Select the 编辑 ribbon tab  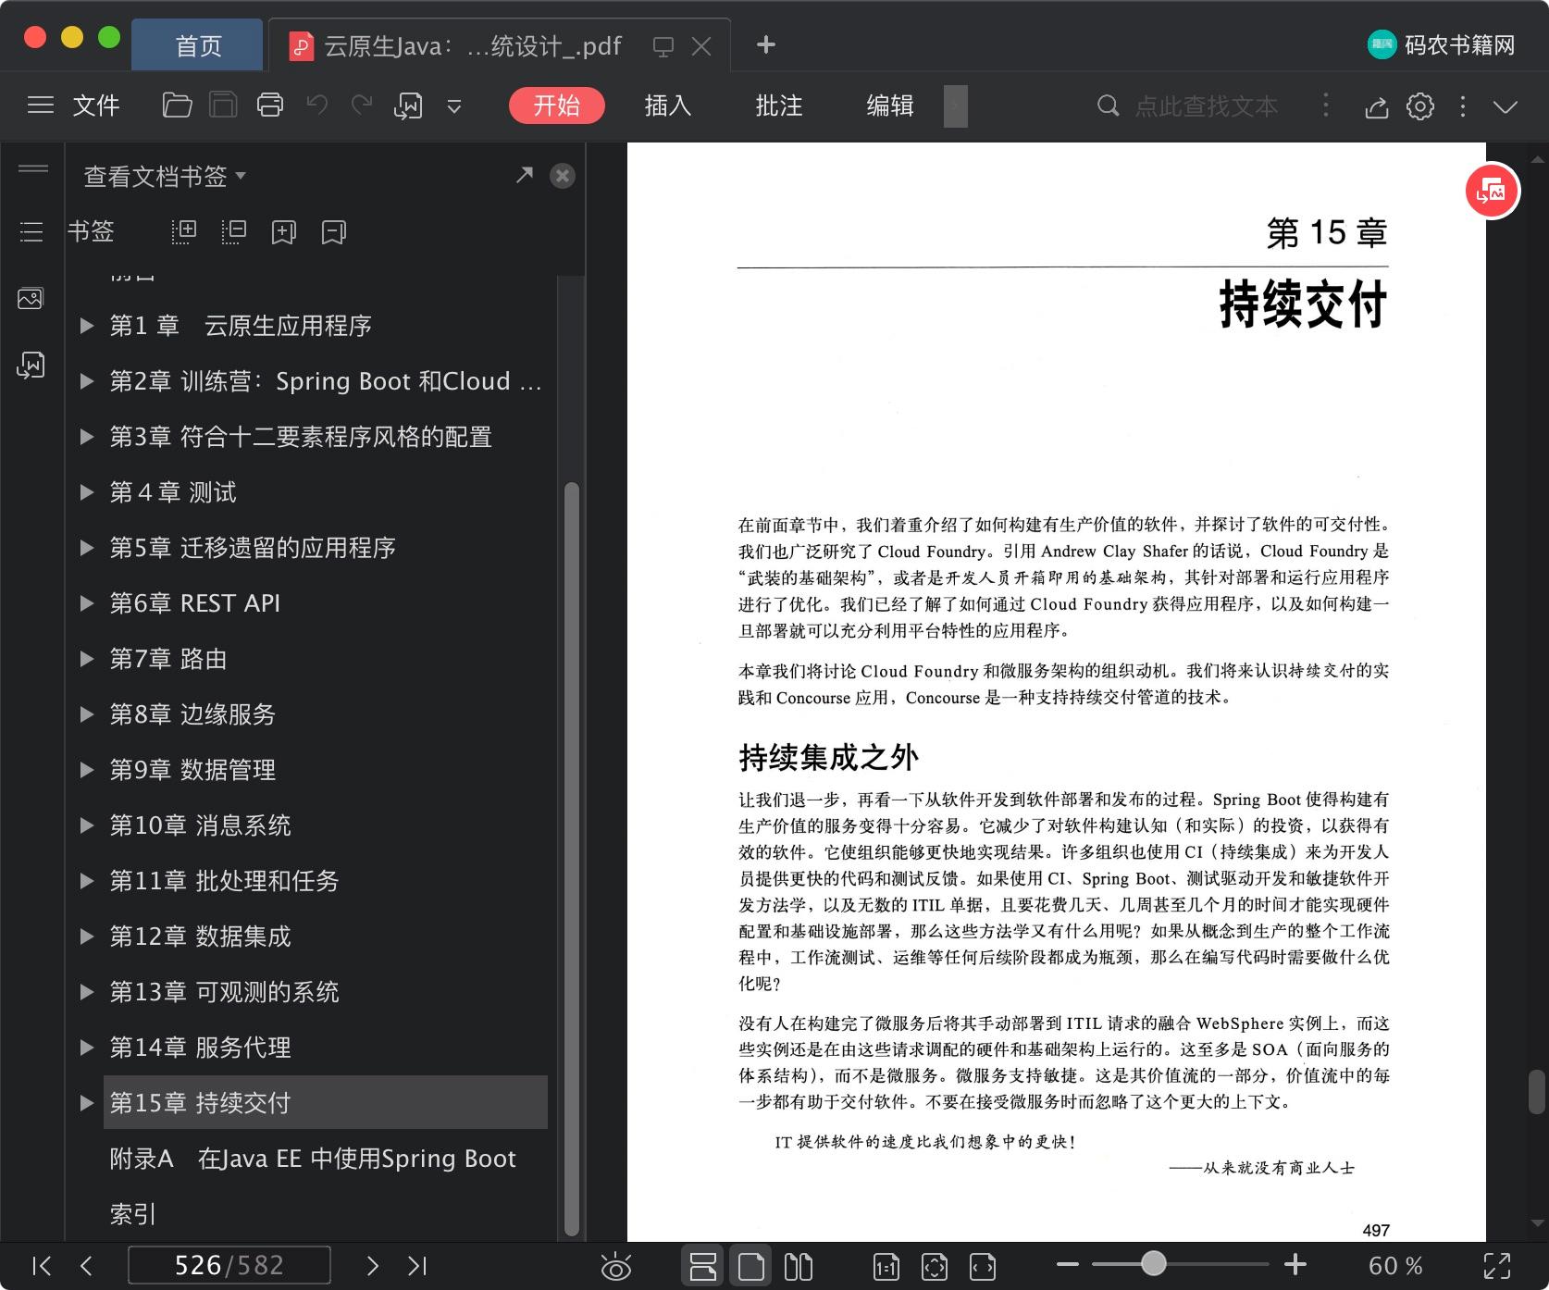pyautogui.click(x=889, y=105)
